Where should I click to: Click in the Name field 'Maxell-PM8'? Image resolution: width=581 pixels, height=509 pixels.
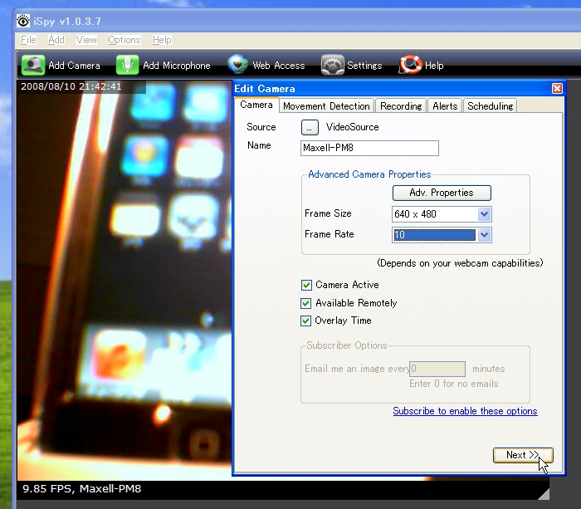click(369, 148)
